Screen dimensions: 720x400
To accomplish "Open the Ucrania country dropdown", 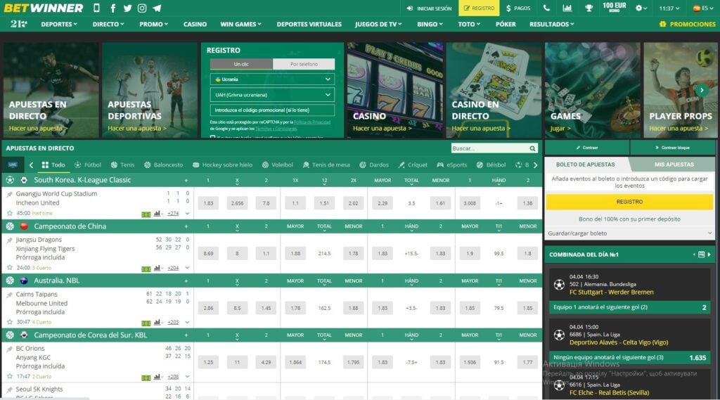I will click(x=272, y=79).
